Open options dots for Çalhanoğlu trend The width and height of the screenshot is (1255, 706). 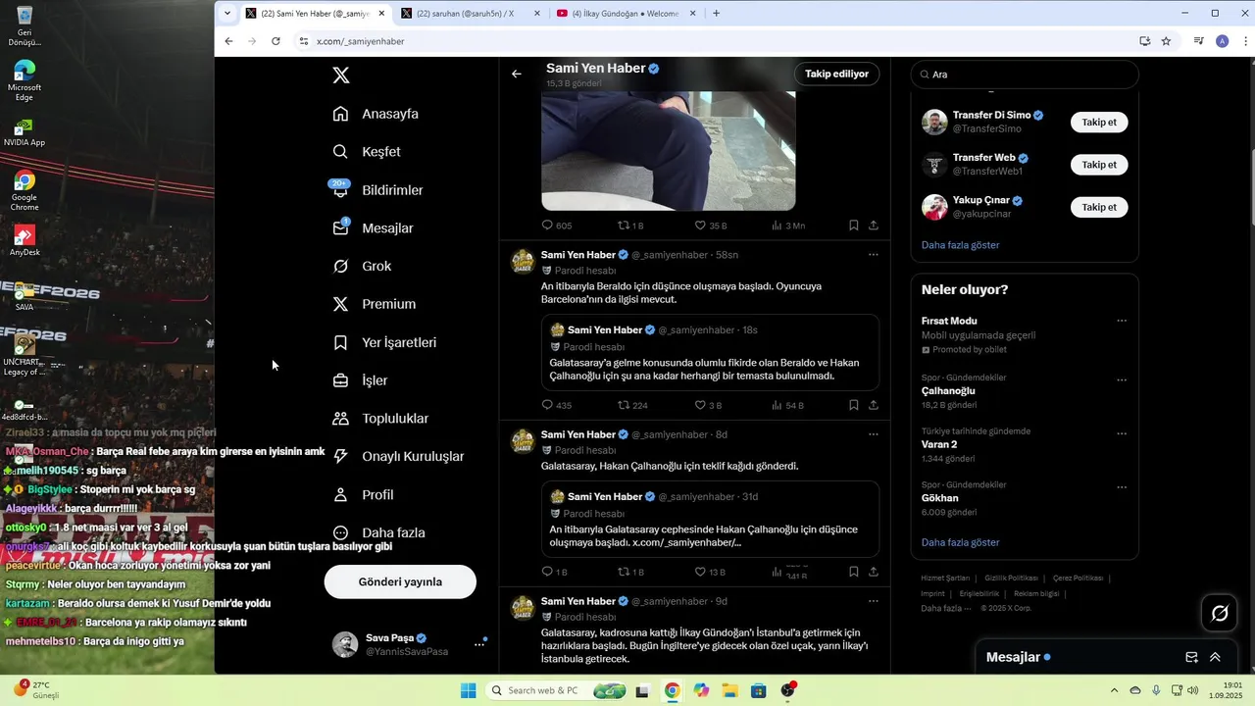(1122, 378)
